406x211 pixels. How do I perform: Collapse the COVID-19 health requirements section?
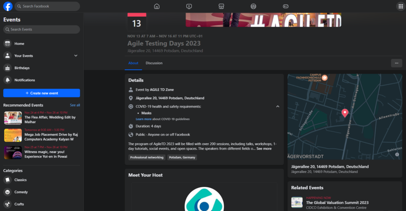pyautogui.click(x=278, y=106)
